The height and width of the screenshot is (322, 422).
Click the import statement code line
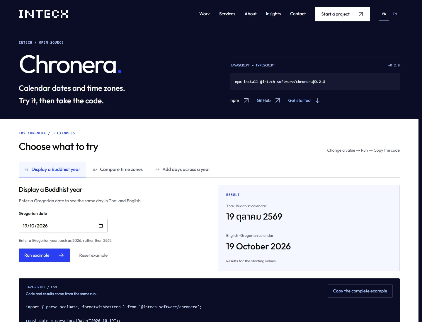click(x=114, y=307)
